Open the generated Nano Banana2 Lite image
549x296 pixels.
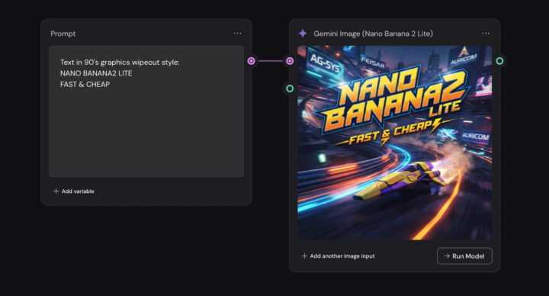[395, 143]
